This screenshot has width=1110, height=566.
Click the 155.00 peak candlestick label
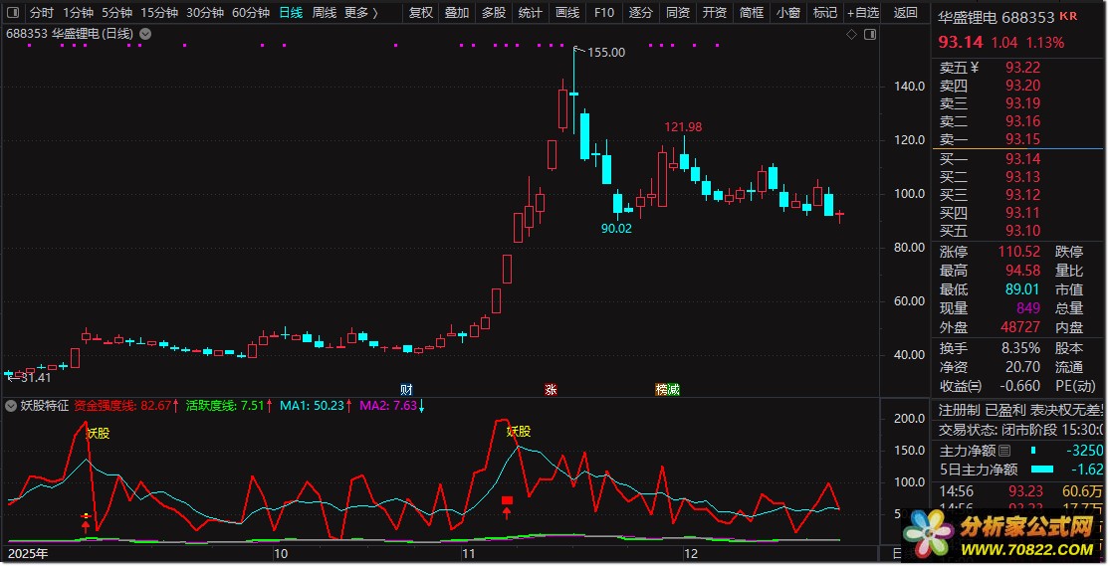coord(605,53)
